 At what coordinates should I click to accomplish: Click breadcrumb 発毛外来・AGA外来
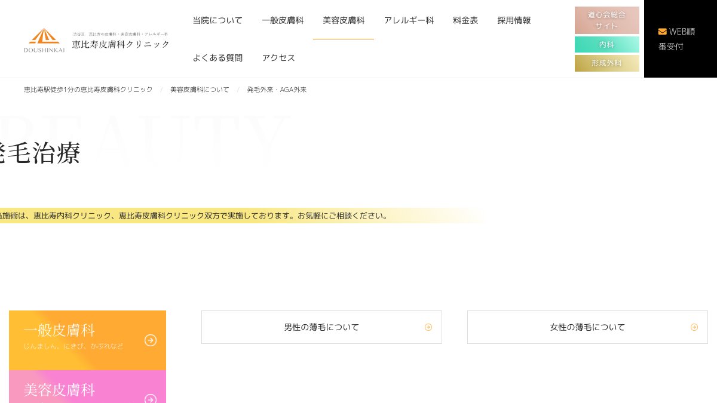[x=277, y=90]
